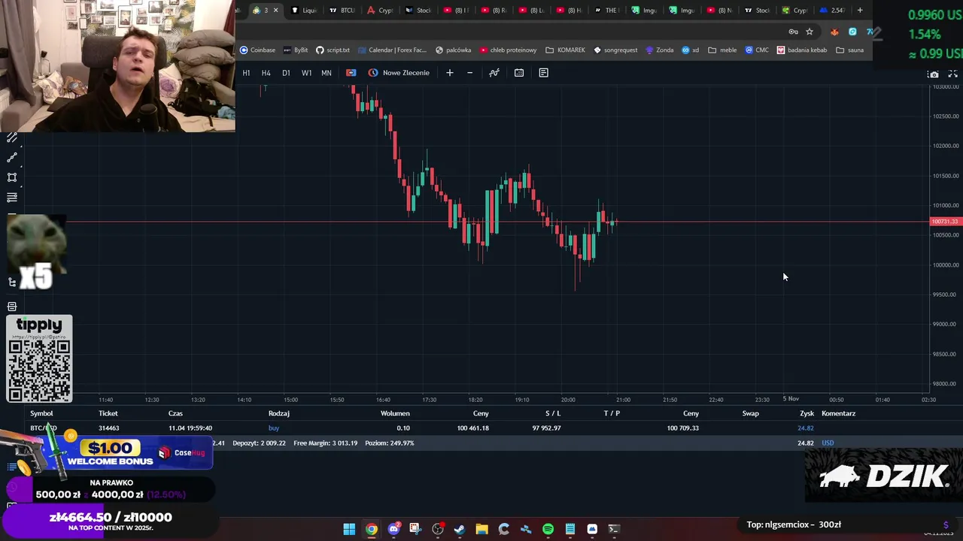
Task: Open object tree icon in left sidebar
Action: (12, 283)
